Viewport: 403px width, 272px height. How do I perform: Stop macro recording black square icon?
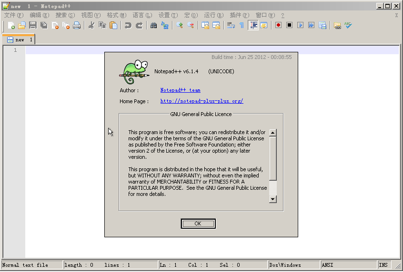[289, 25]
